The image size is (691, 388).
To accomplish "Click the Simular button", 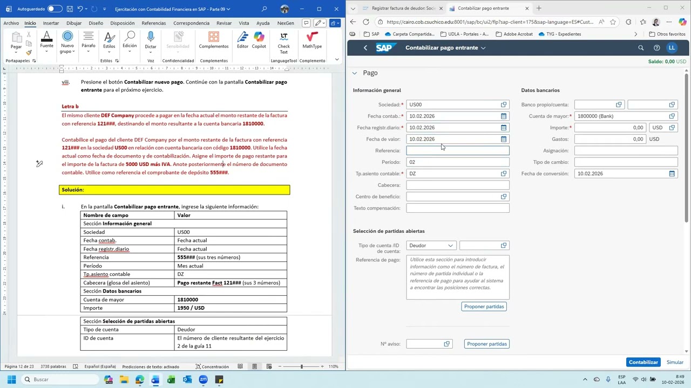I will click(x=675, y=362).
